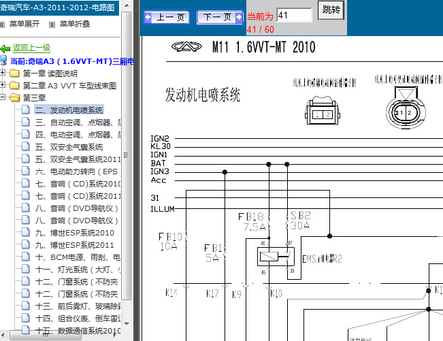Click the sidebar scroll down arrow
Image resolution: width=443 pixels, height=341 pixels.
click(127, 324)
